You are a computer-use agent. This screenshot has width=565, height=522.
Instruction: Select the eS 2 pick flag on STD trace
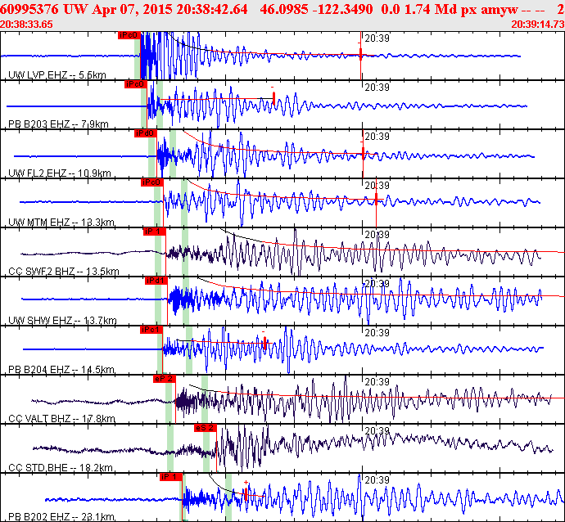[205, 428]
